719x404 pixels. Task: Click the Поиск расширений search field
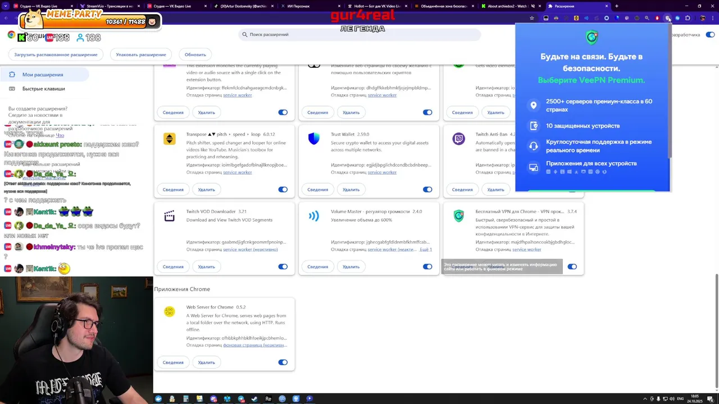359,34
